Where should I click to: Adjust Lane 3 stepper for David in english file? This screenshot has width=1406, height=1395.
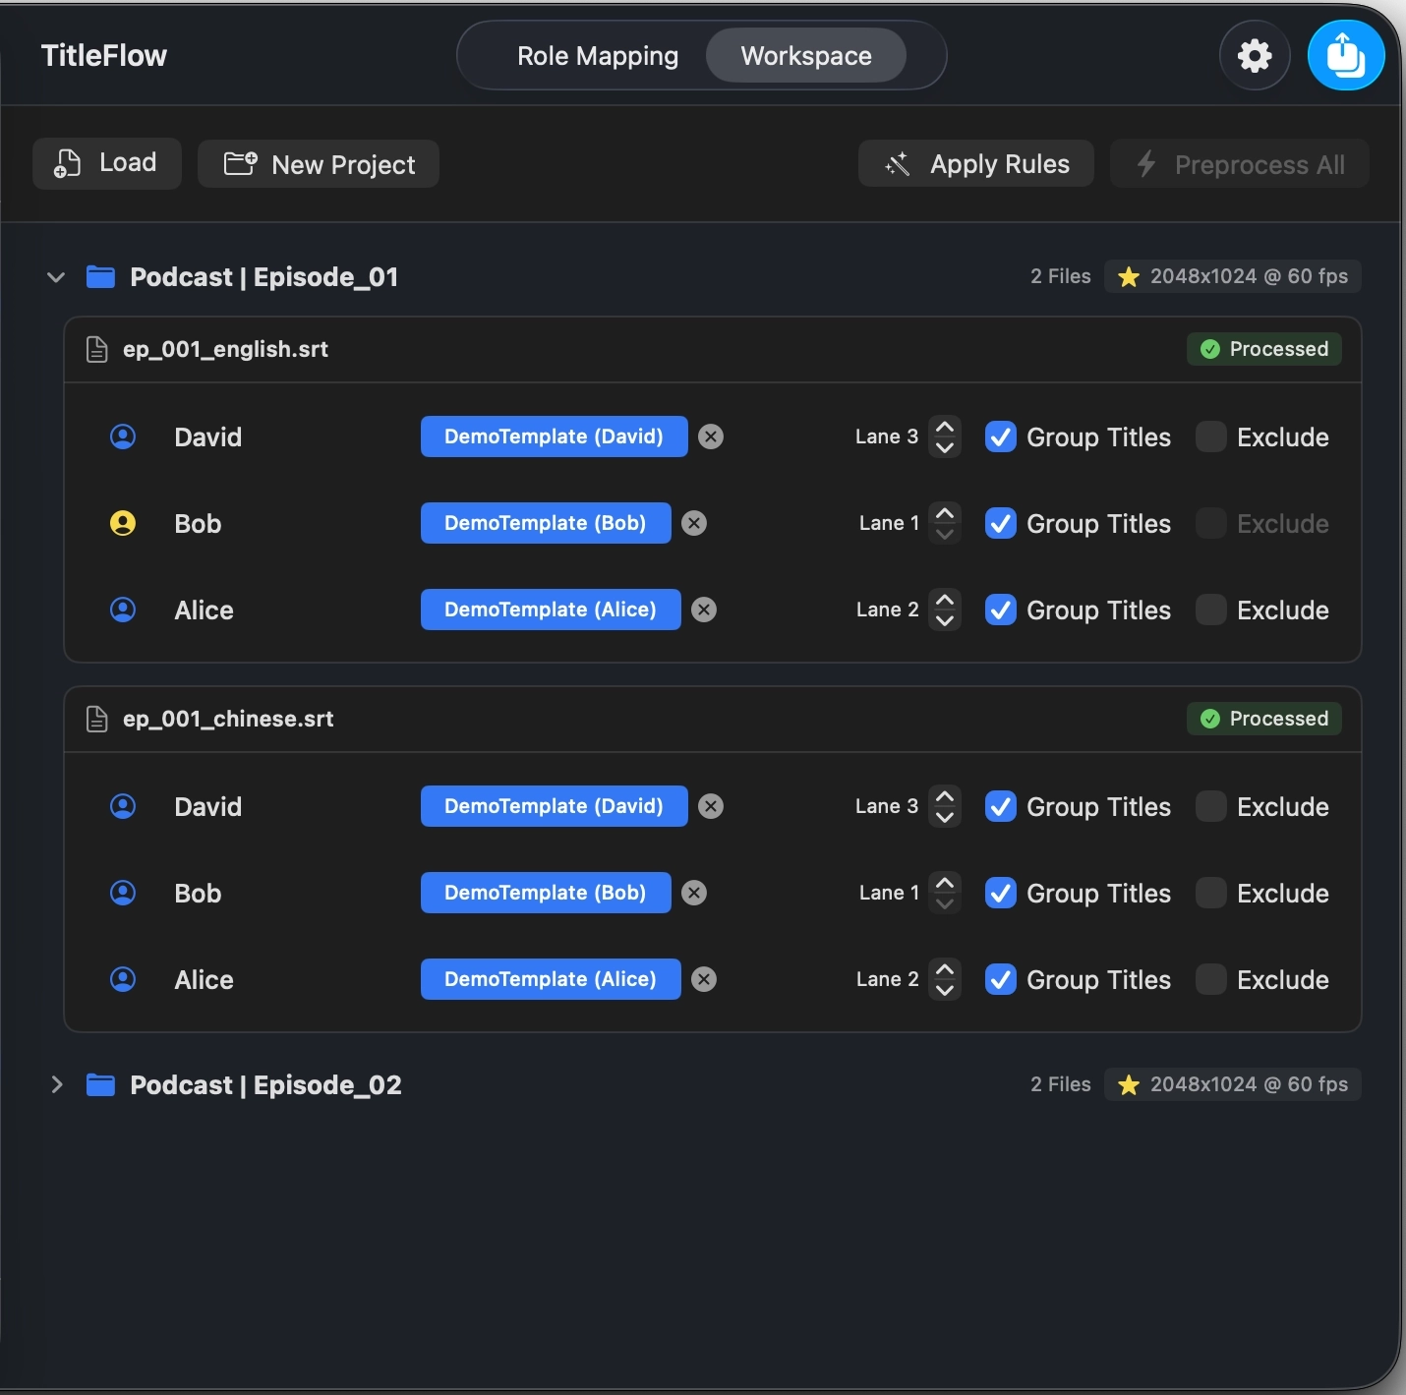945,436
